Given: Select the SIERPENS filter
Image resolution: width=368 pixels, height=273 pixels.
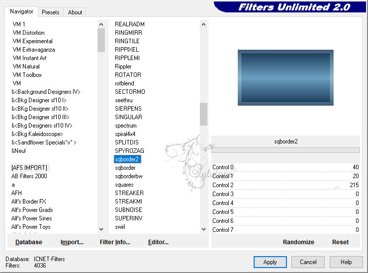Looking at the screenshot, I should (x=128, y=109).
